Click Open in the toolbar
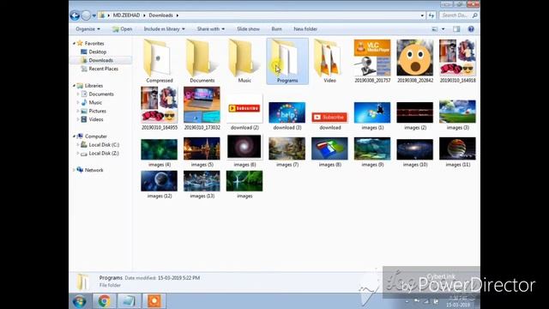Image resolution: width=549 pixels, height=309 pixels. [122, 29]
